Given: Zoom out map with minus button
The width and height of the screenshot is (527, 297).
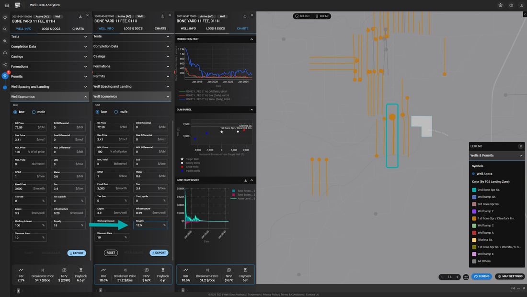Looking at the screenshot, I should coord(442,277).
